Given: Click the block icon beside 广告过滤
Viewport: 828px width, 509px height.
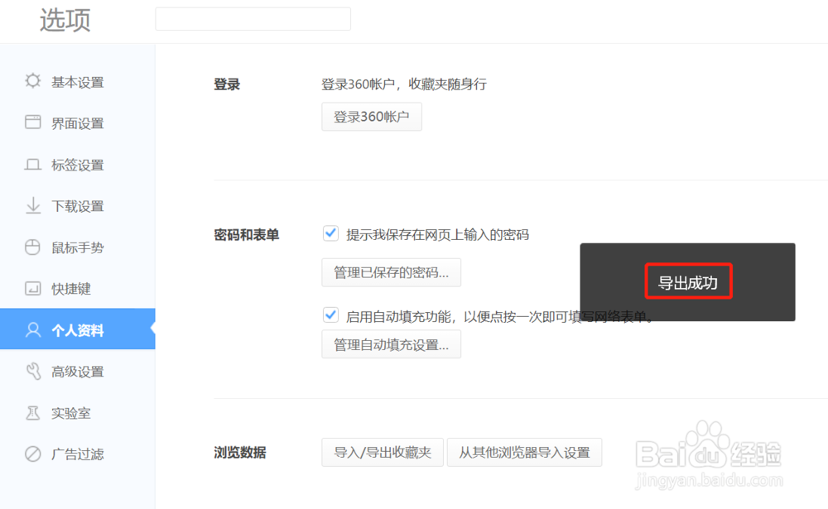Looking at the screenshot, I should point(33,454).
